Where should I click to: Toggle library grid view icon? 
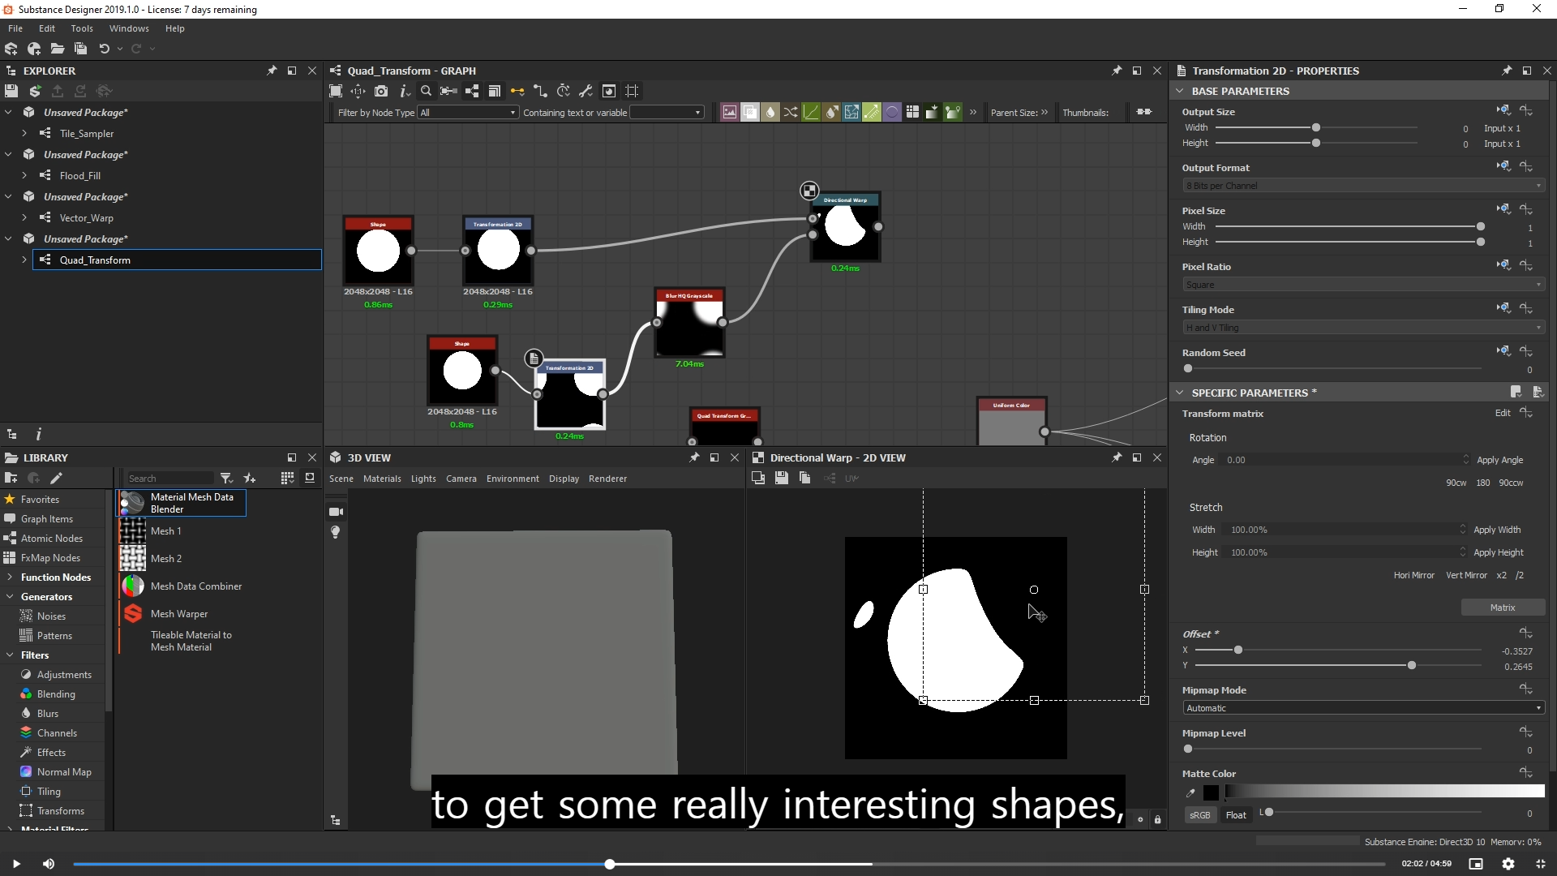pyautogui.click(x=287, y=479)
